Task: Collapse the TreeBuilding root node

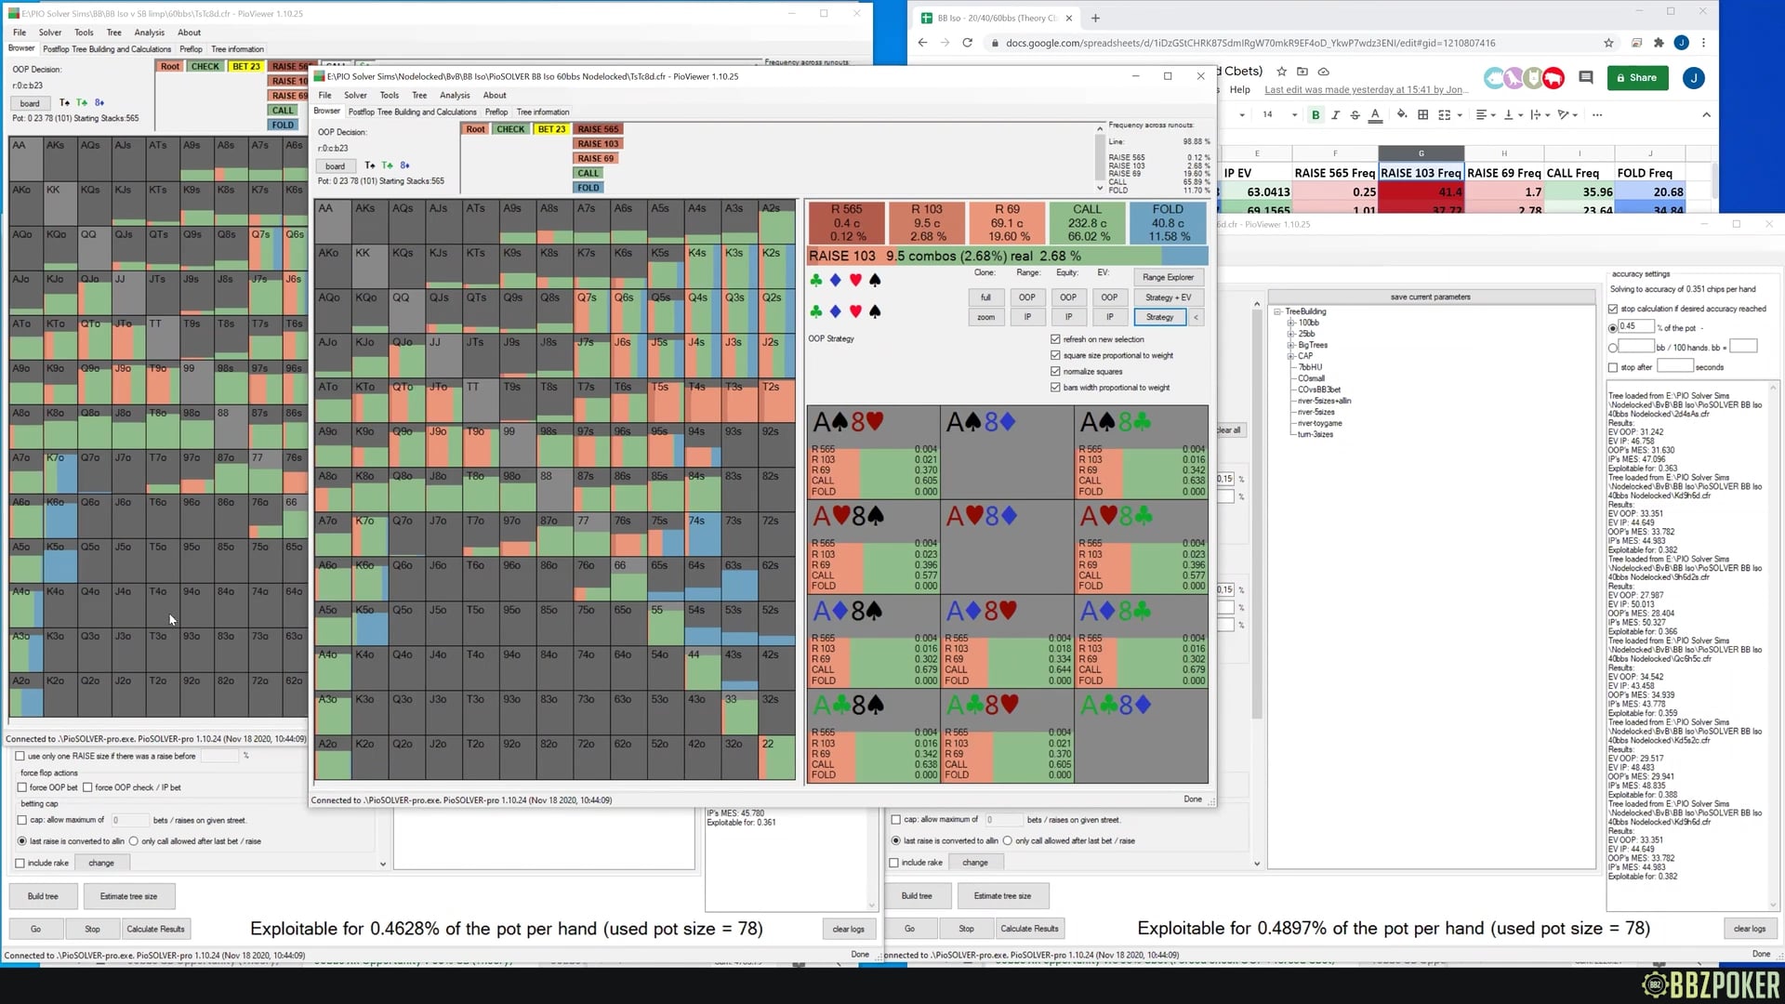Action: (x=1277, y=311)
